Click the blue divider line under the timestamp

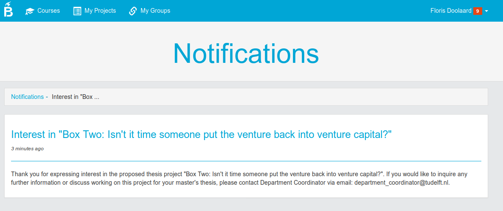pyautogui.click(x=246, y=160)
